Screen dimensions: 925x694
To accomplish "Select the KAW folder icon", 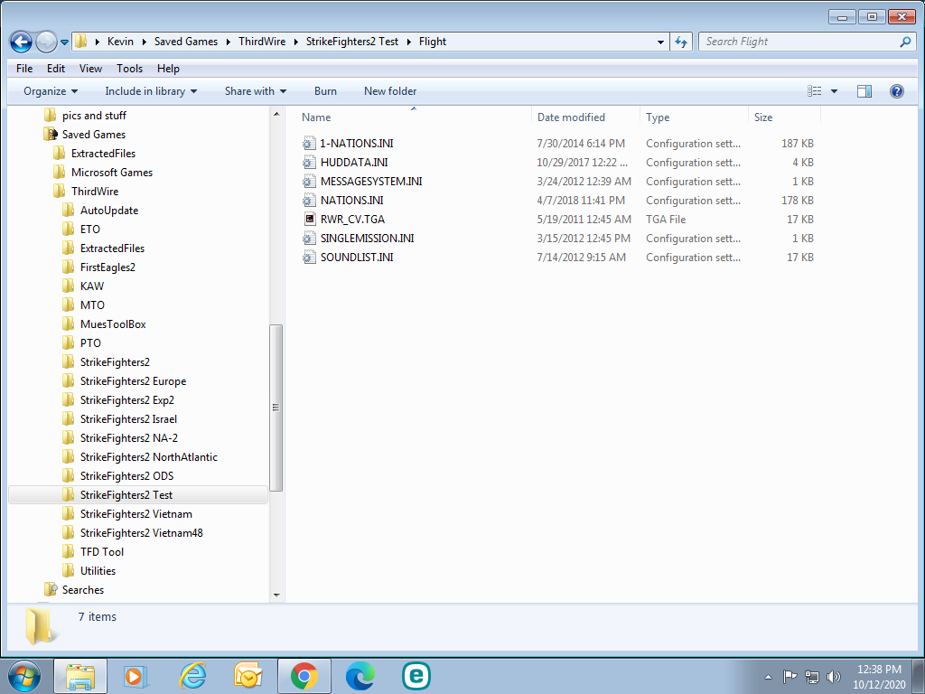I will click(69, 286).
